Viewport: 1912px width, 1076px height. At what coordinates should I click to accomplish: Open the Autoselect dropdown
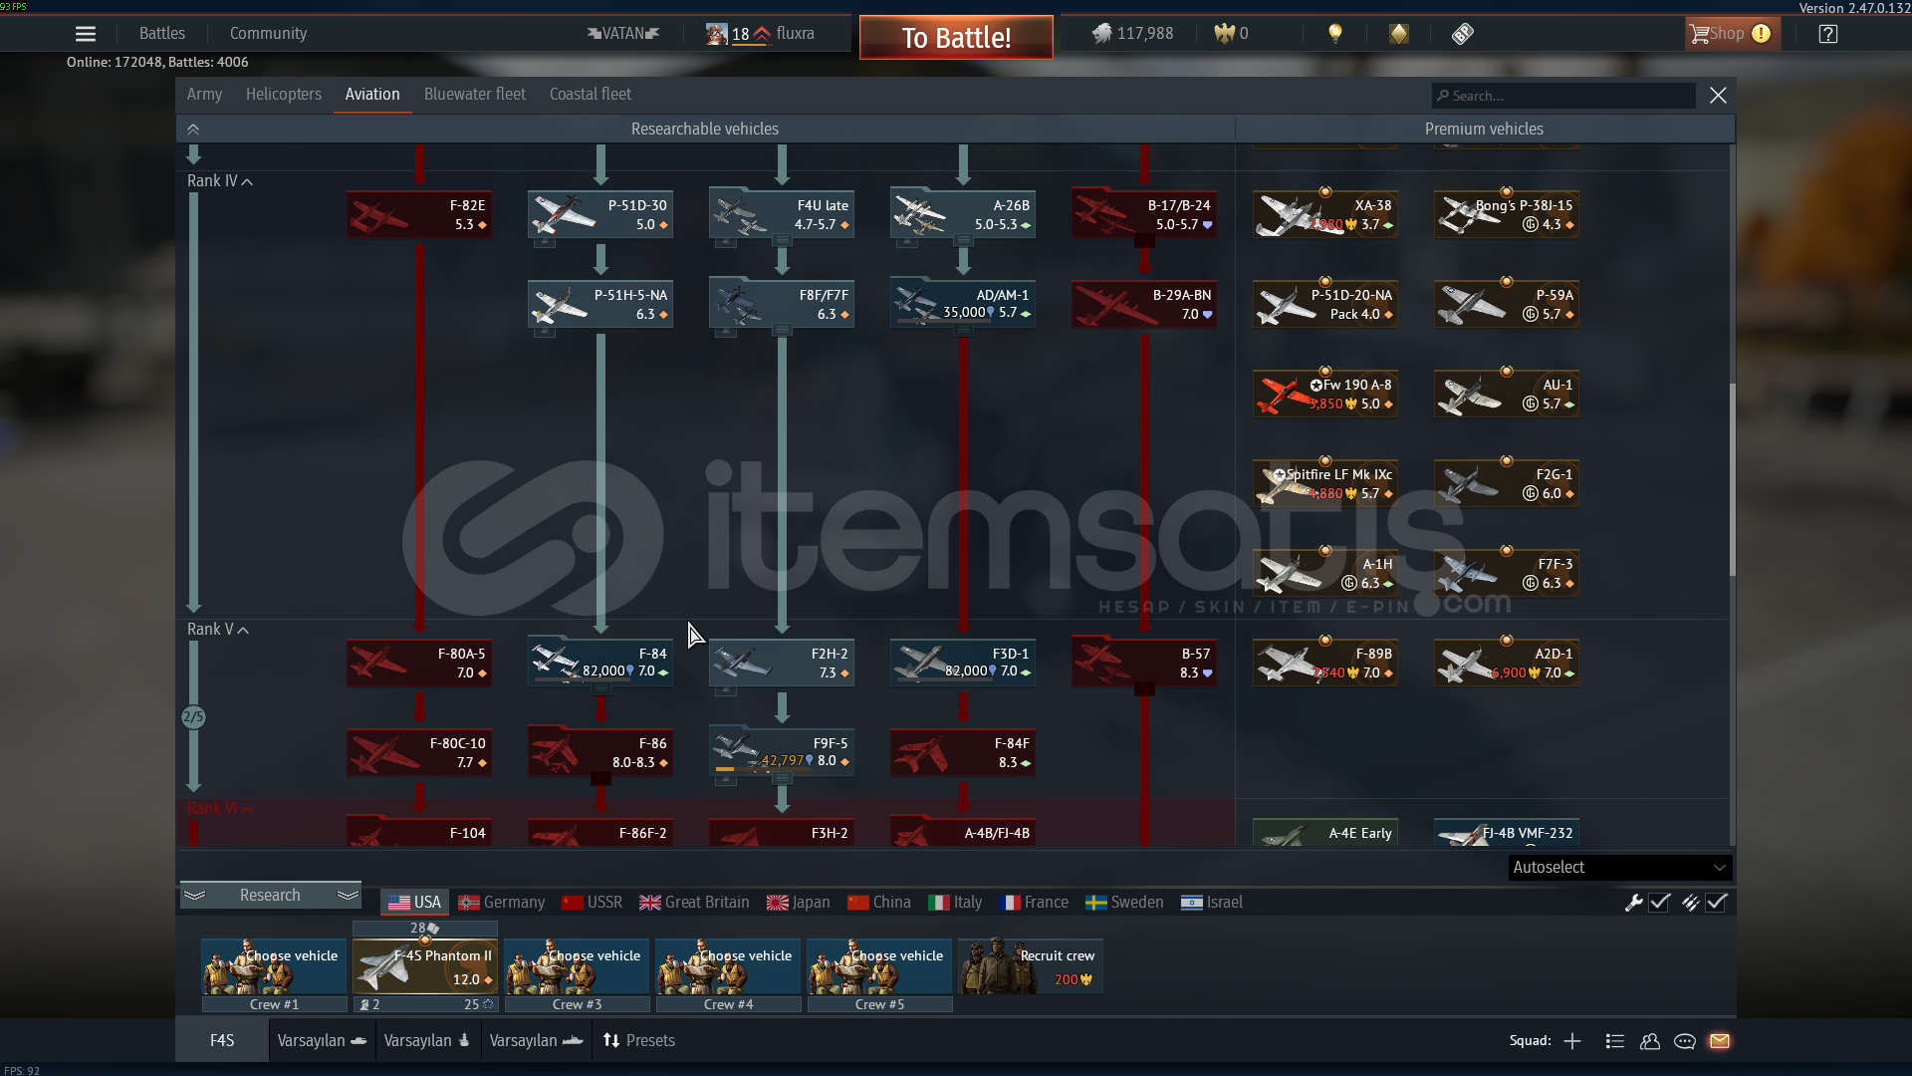tap(1620, 868)
